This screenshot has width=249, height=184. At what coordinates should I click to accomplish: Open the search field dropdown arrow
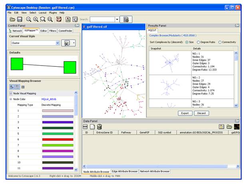tap(117, 19)
